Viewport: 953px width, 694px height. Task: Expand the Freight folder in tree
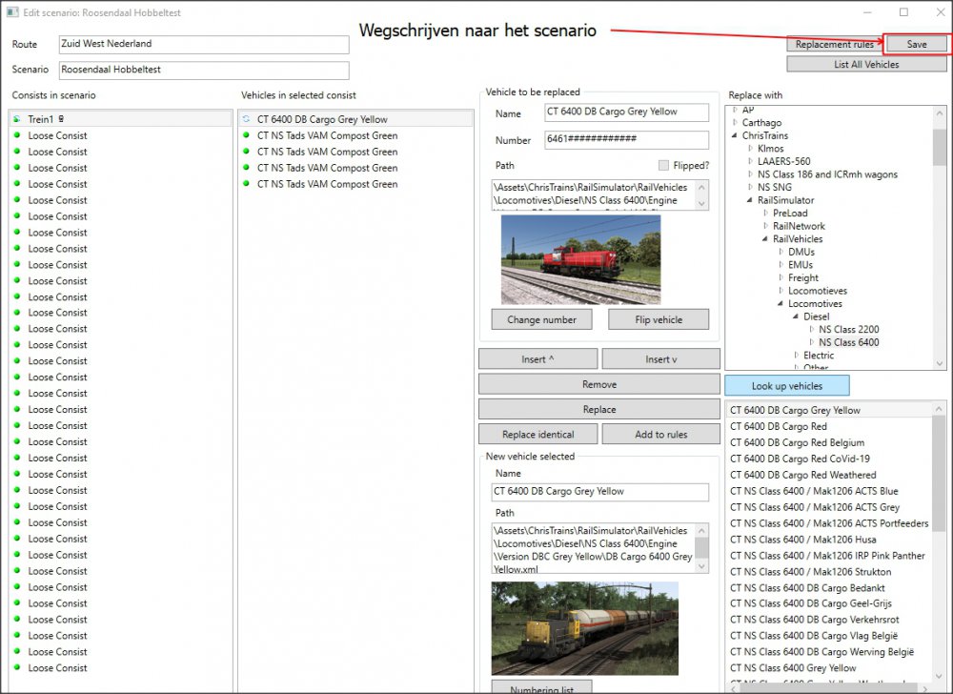point(781,278)
